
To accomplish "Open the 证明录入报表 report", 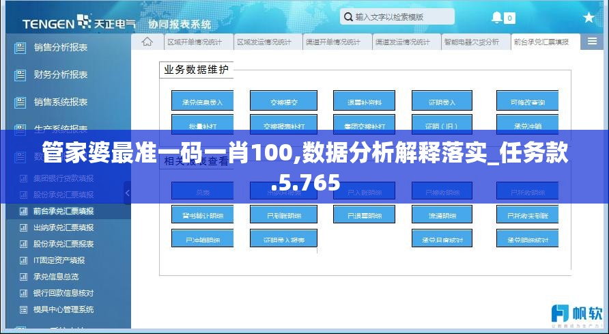I will click(283, 238).
